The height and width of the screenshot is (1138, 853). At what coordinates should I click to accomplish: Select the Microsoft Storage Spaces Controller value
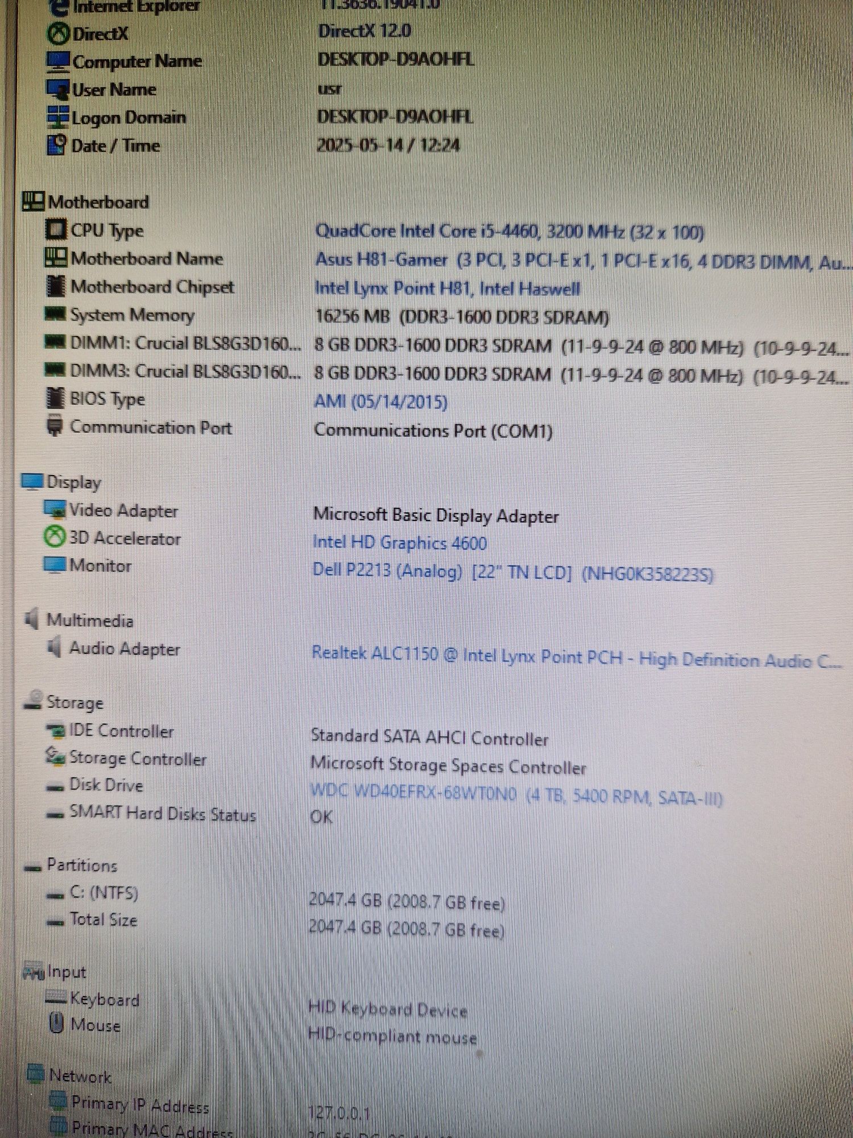click(448, 766)
